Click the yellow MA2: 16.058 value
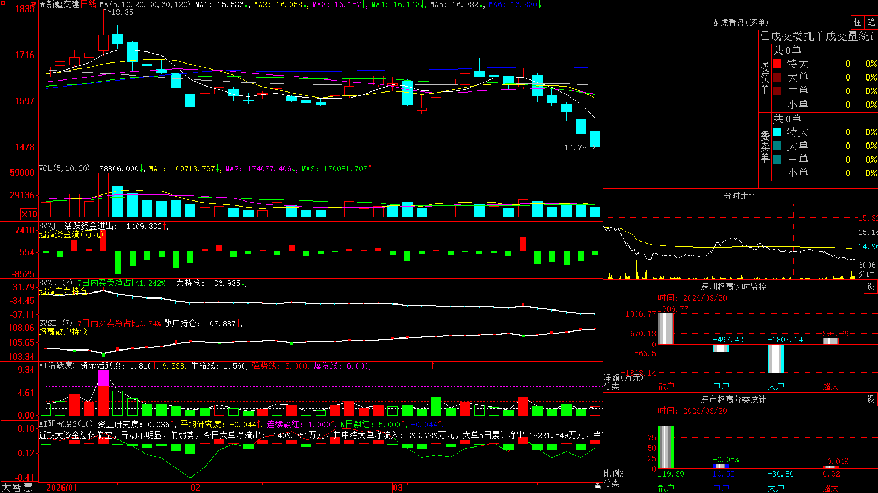 point(280,4)
